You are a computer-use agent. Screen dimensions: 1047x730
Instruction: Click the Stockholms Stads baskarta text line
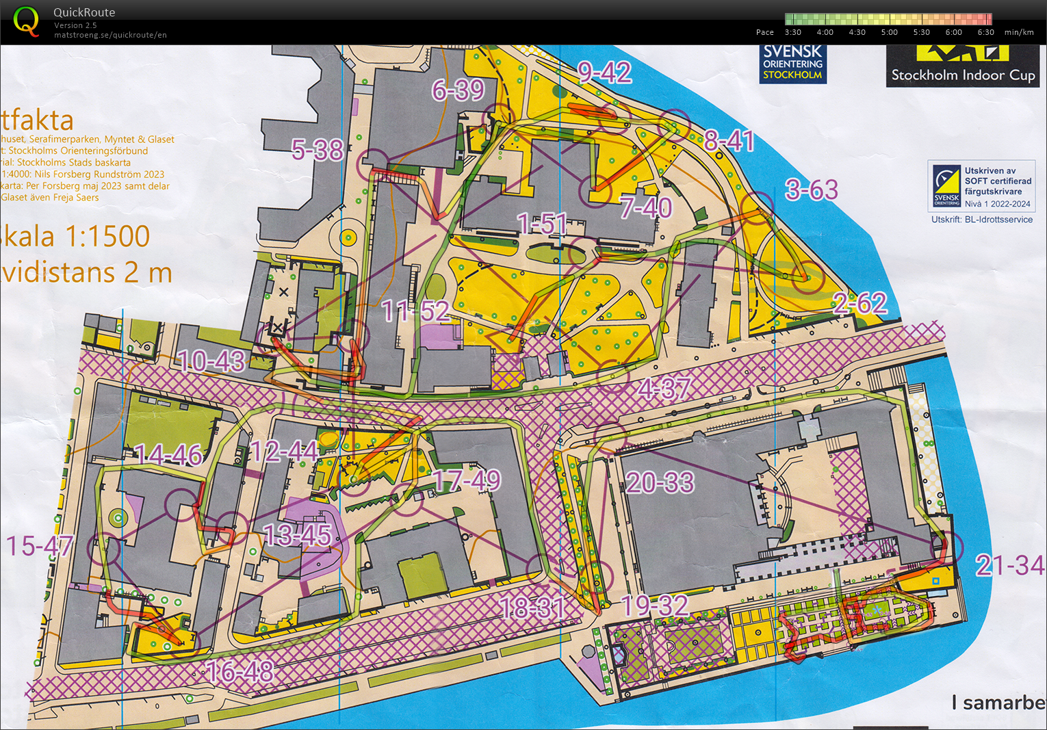click(66, 162)
